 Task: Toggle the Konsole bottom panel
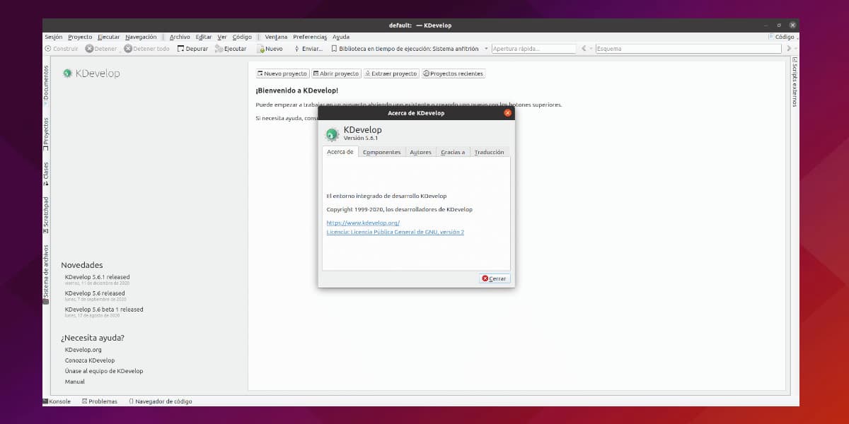click(x=57, y=401)
